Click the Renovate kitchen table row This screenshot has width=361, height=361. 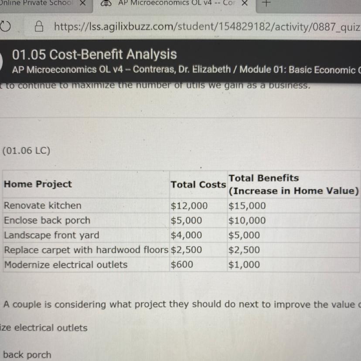[x=181, y=205]
